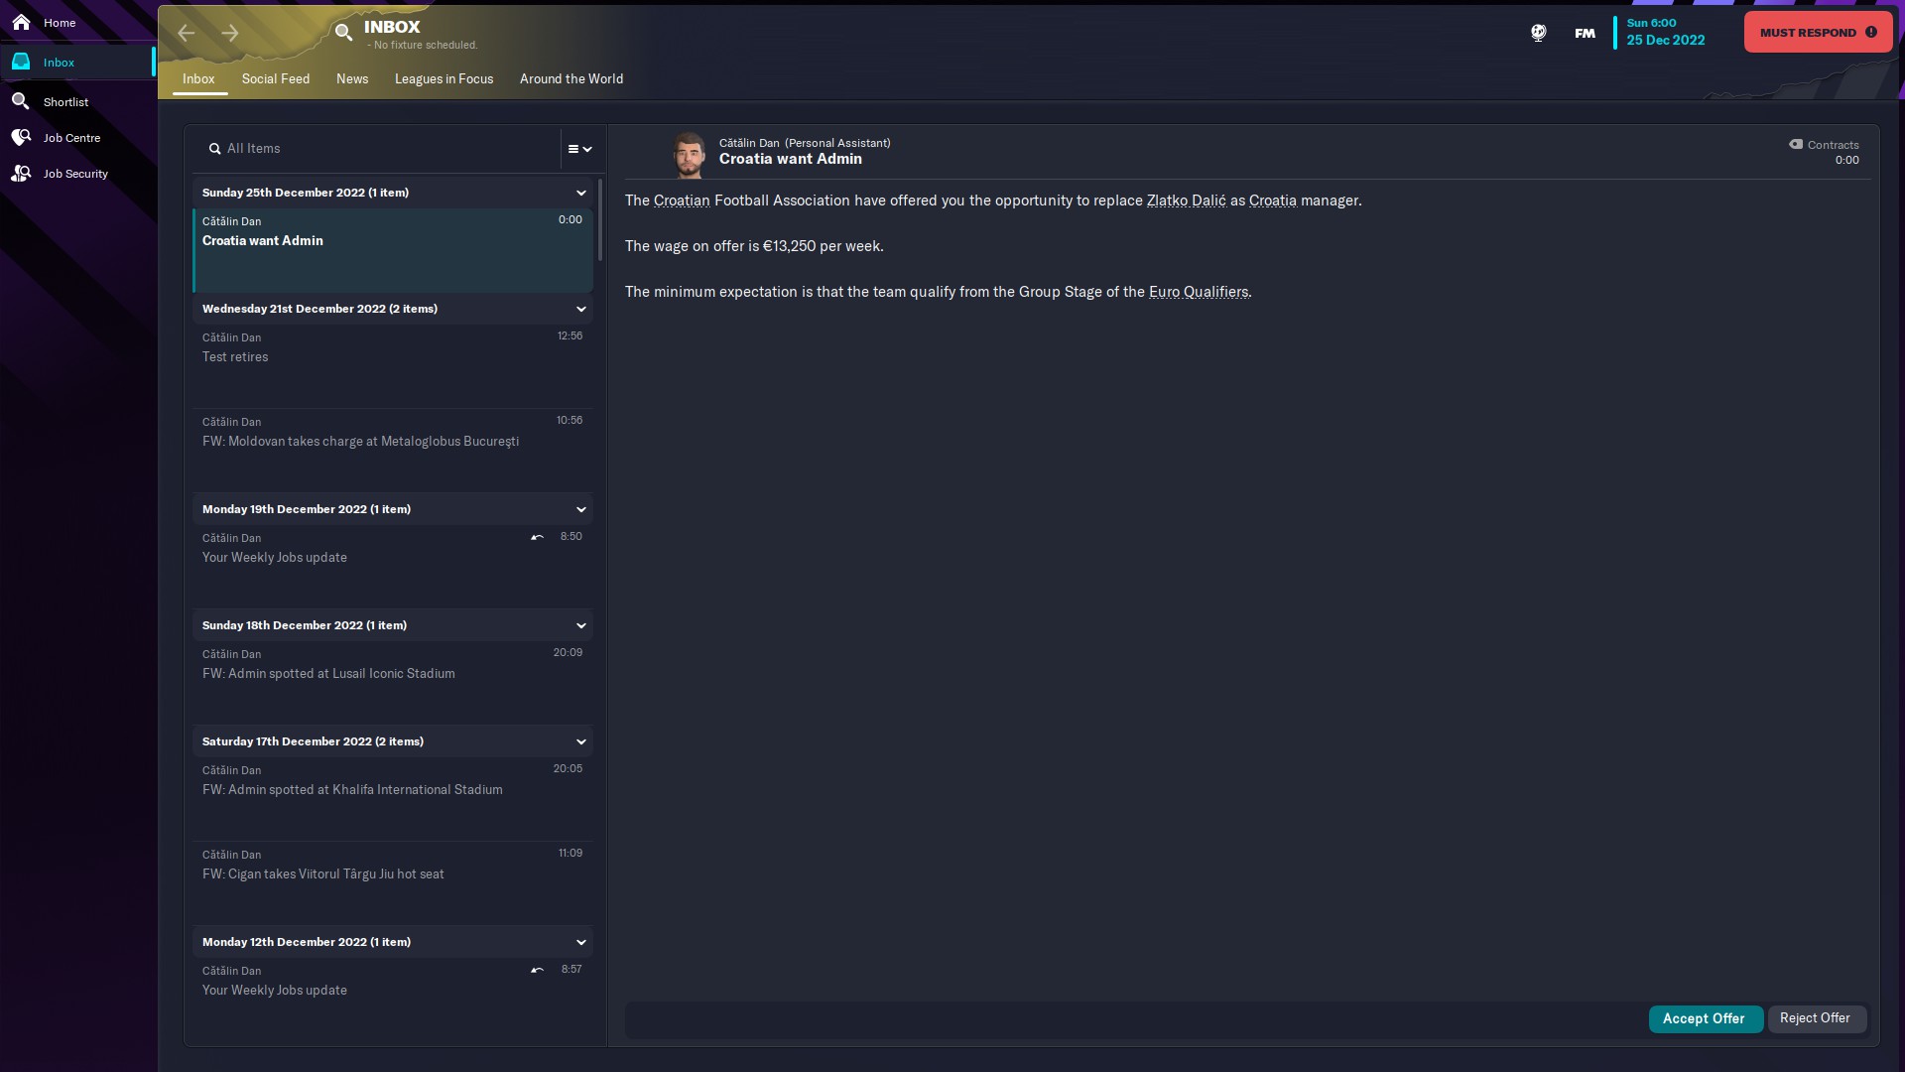Switch to the Social Feed tab

pos(276,78)
